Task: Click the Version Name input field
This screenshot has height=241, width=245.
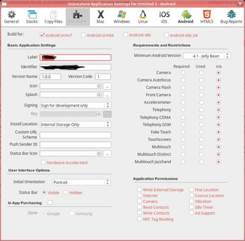Action: click(50, 77)
